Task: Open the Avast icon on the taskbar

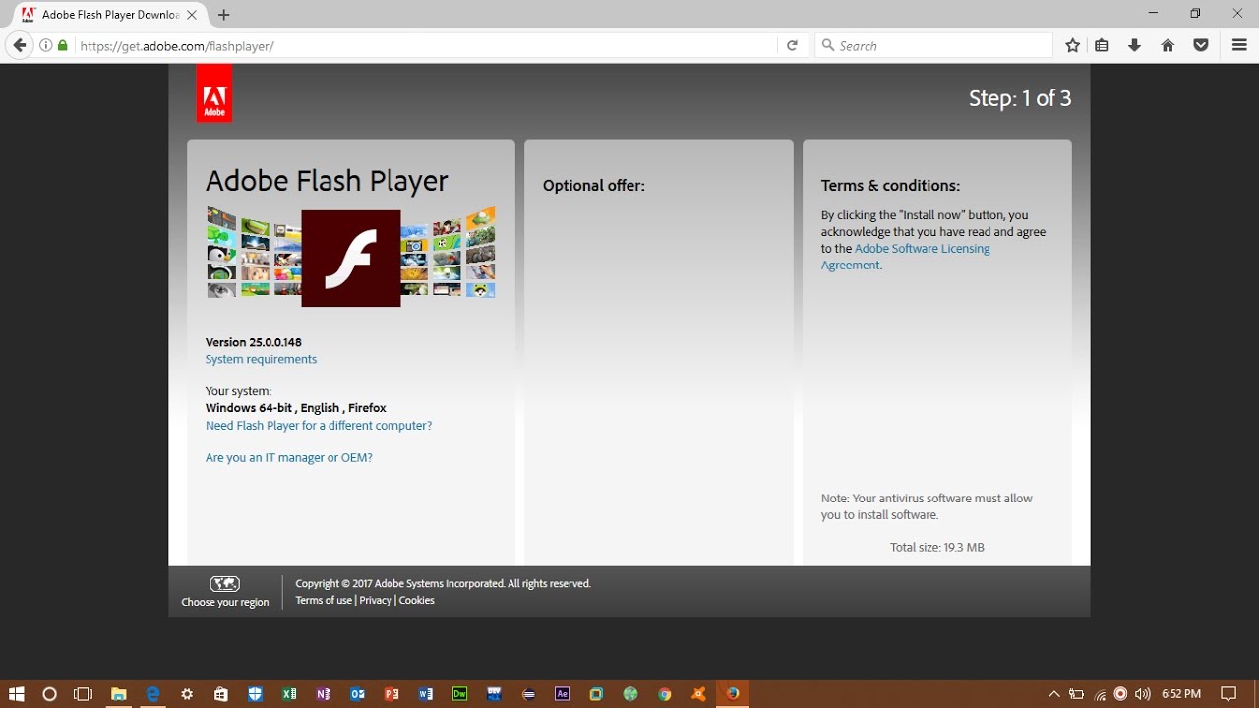Action: [698, 693]
